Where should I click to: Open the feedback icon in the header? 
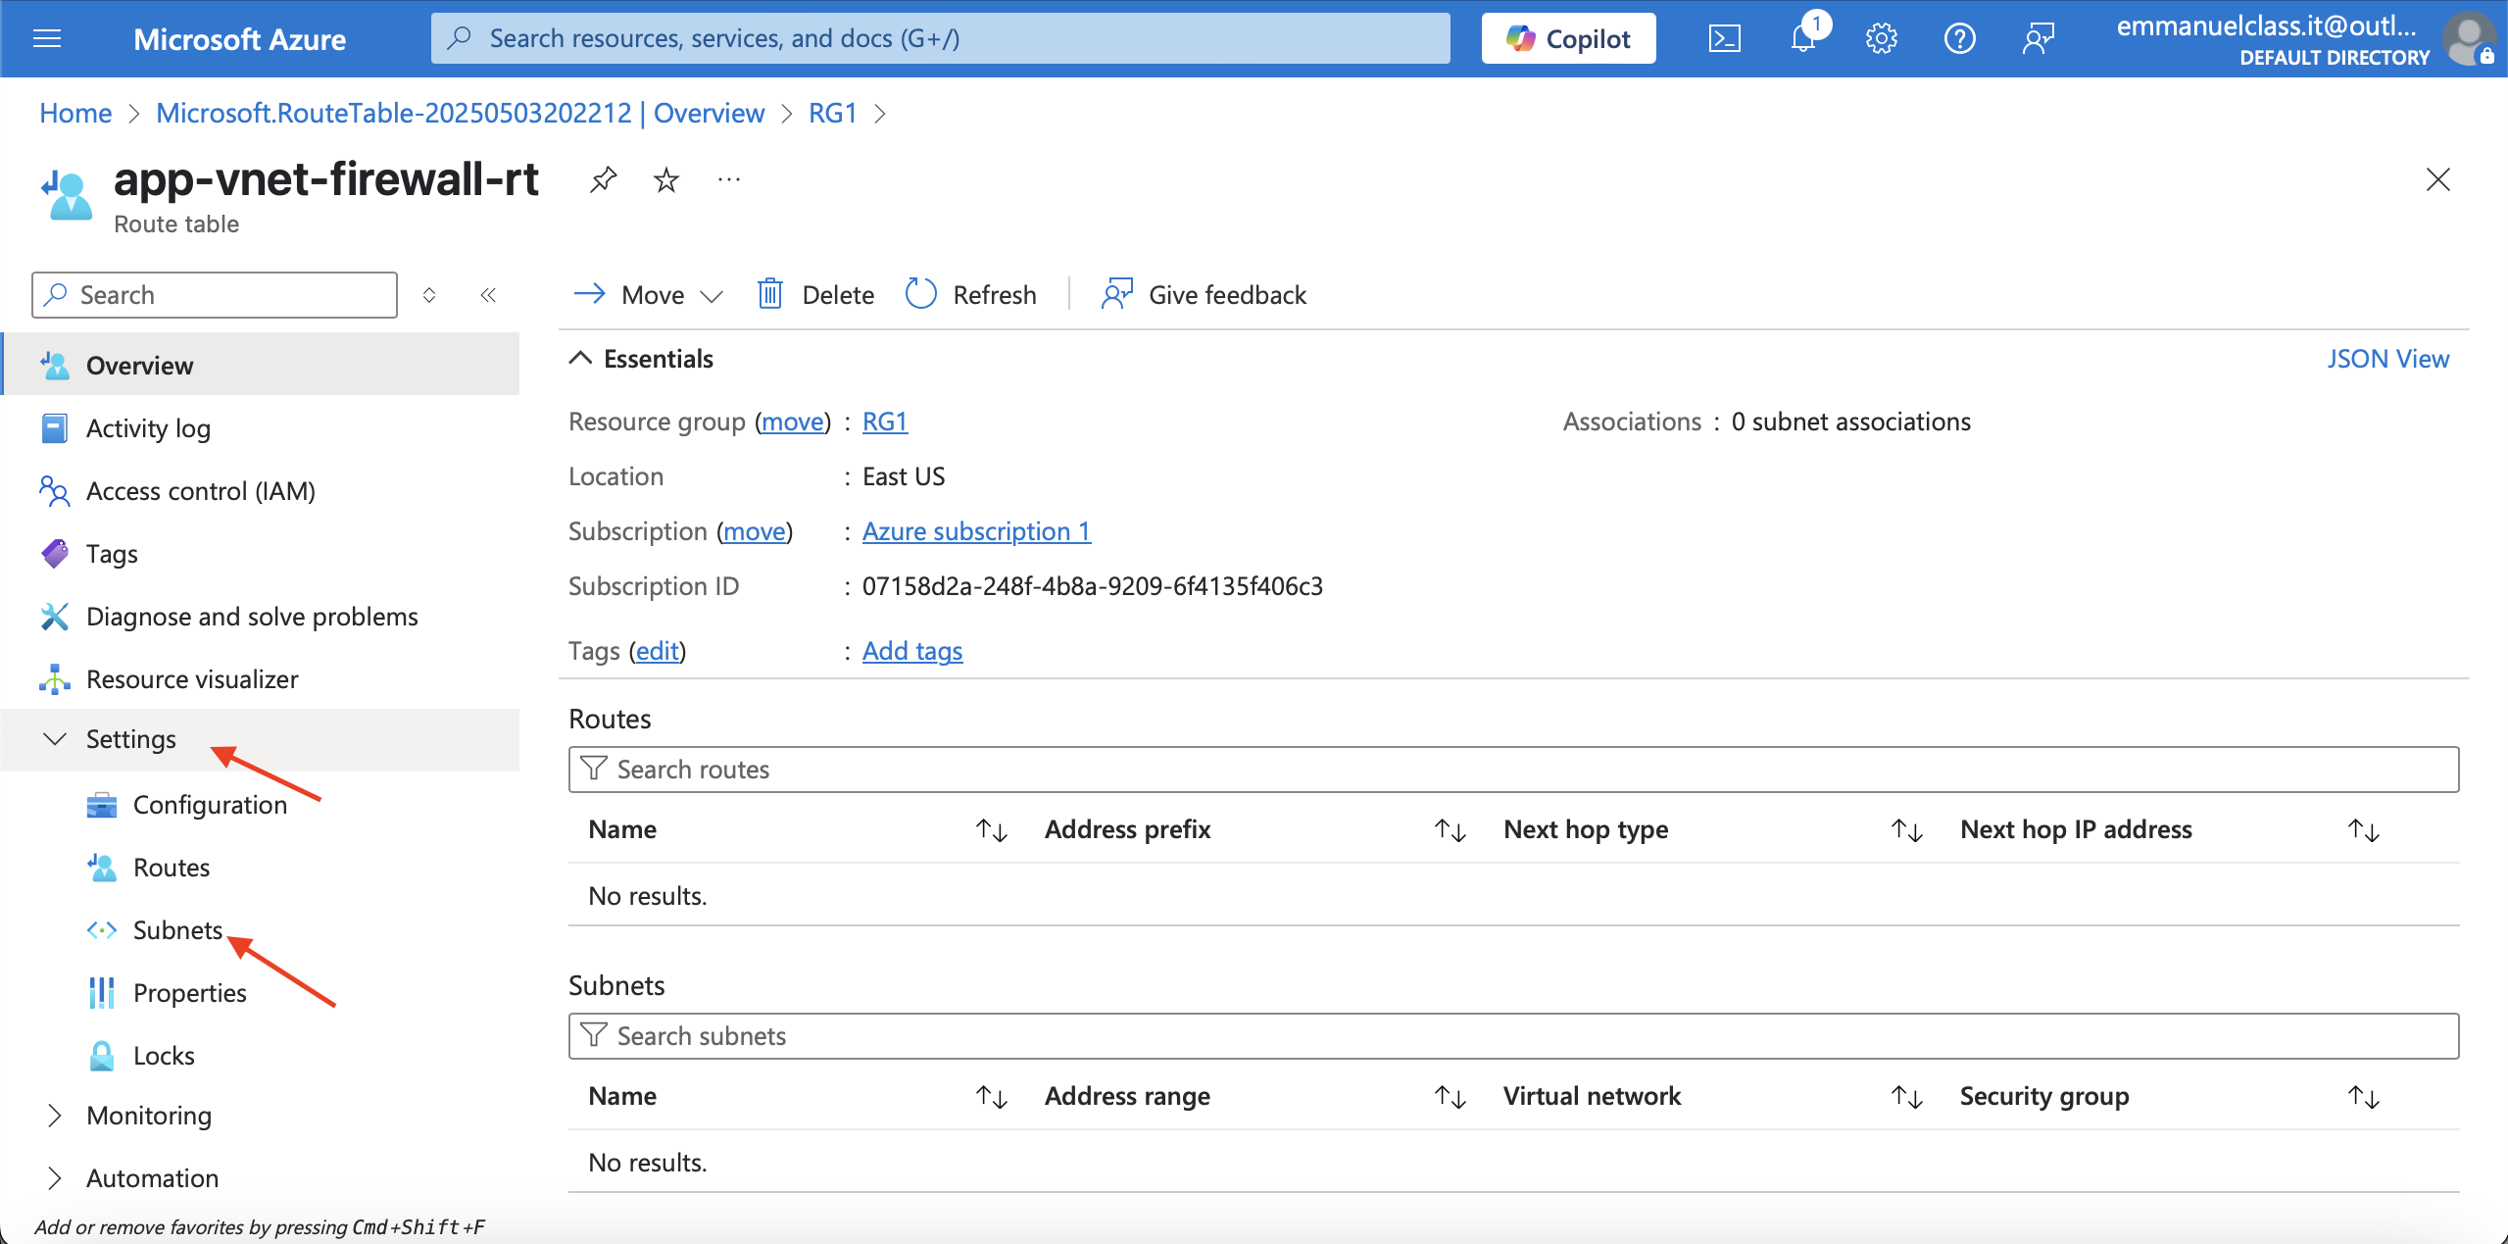2038,38
